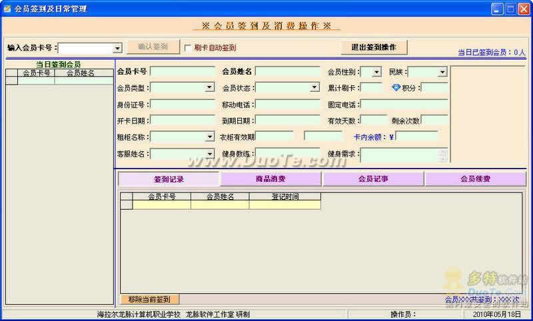This screenshot has height=321, width=533.
Task: Expand the 会员性别 dropdown
Action: (376, 72)
